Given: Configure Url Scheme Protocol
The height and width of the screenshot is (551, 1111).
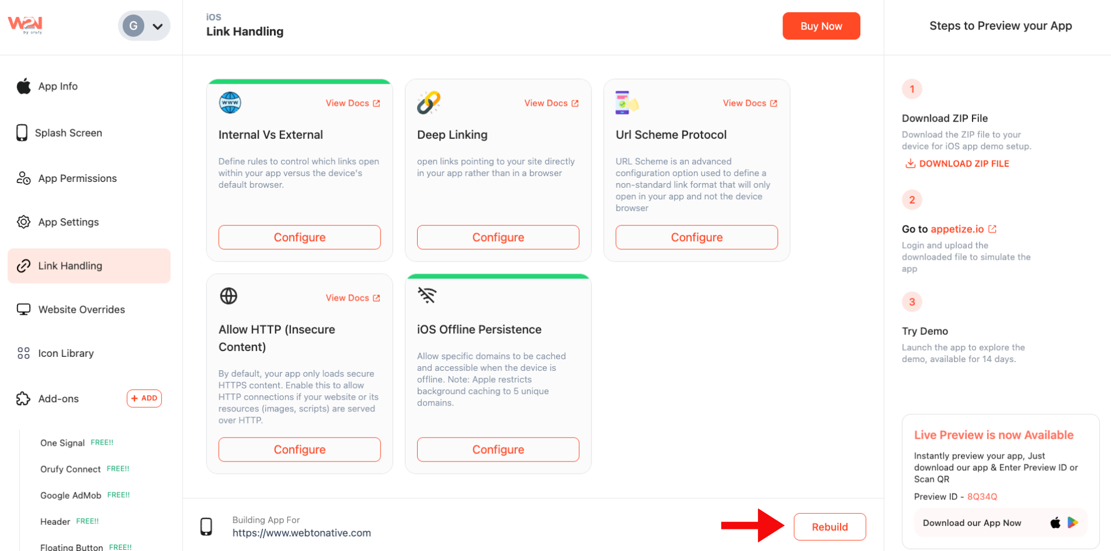Looking at the screenshot, I should (x=696, y=237).
